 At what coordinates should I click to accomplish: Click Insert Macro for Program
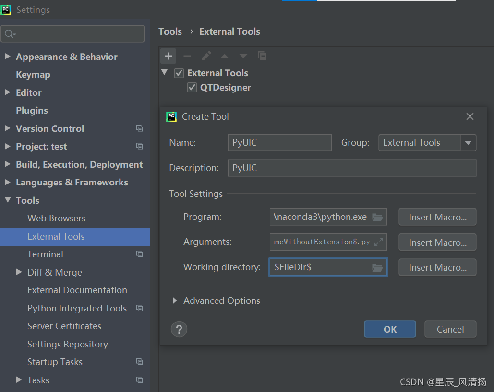pos(438,217)
